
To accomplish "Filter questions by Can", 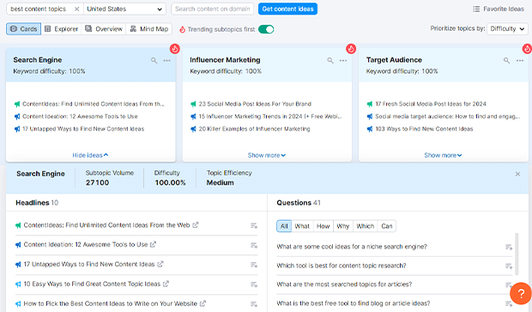I will pos(387,226).
